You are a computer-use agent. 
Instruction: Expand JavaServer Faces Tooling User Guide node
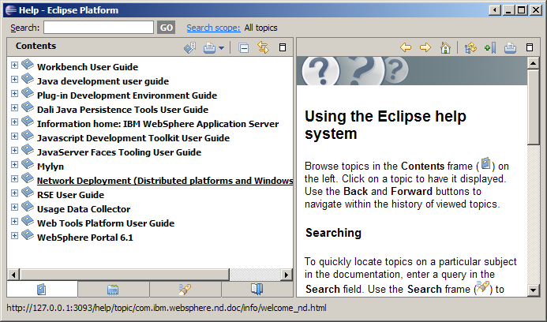(14, 151)
